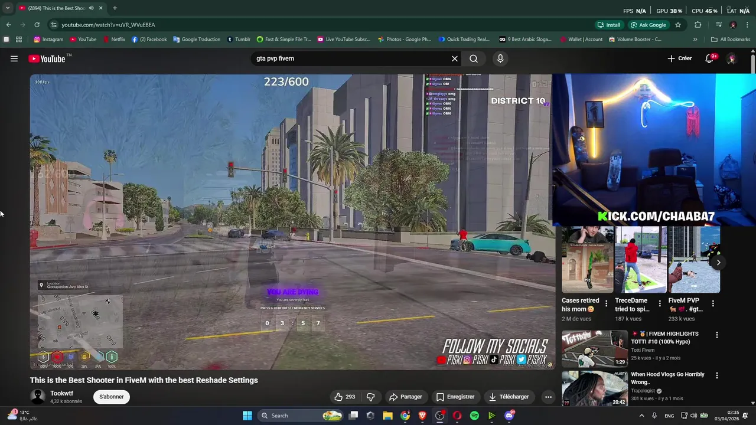Dislike the video with thumbs down
Screen dimensions: 756x425
point(371,397)
